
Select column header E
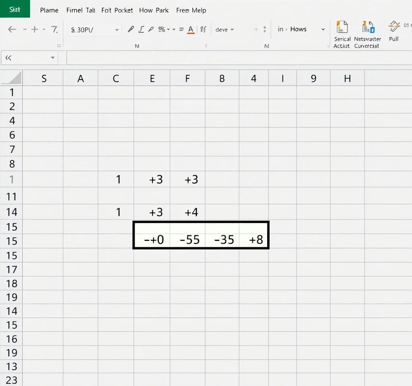[152, 78]
